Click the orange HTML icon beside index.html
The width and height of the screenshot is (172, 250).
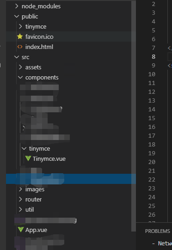click(20, 47)
